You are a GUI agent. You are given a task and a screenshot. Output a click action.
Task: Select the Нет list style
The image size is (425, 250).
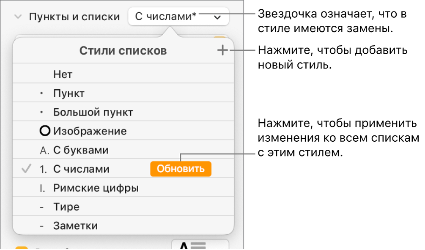pos(123,74)
